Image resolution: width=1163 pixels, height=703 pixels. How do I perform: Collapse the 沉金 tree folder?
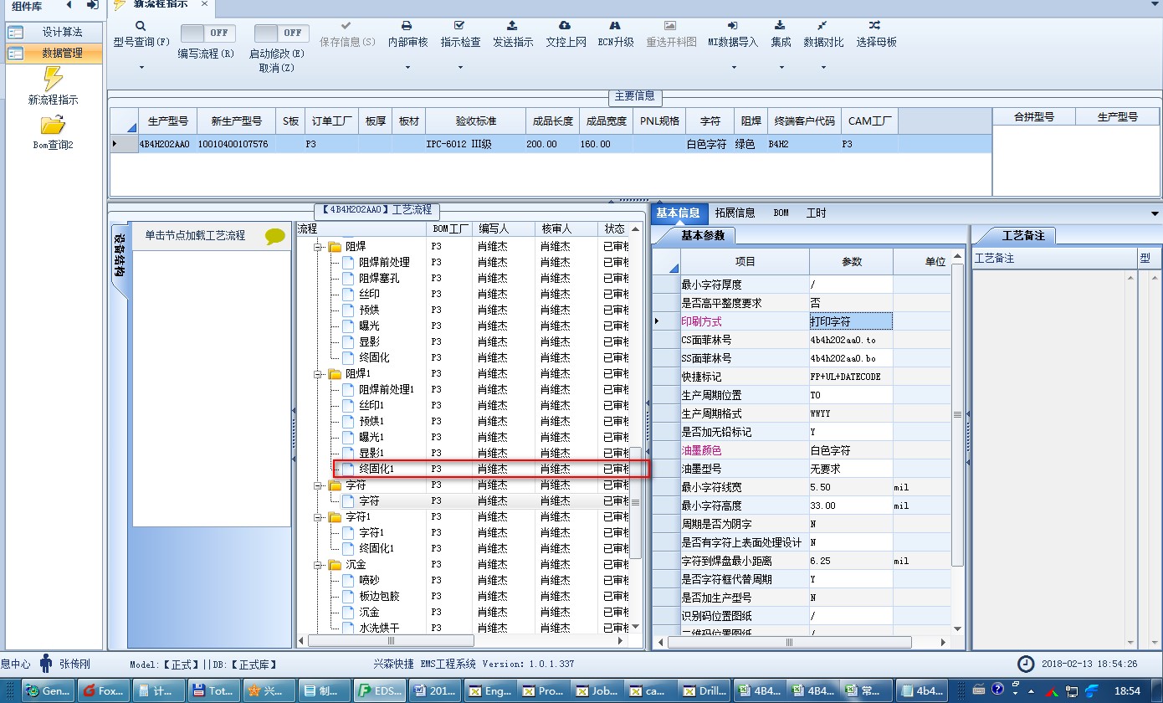pos(318,564)
